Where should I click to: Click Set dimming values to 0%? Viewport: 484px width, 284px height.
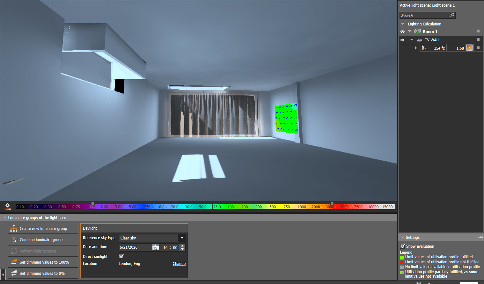(x=43, y=273)
